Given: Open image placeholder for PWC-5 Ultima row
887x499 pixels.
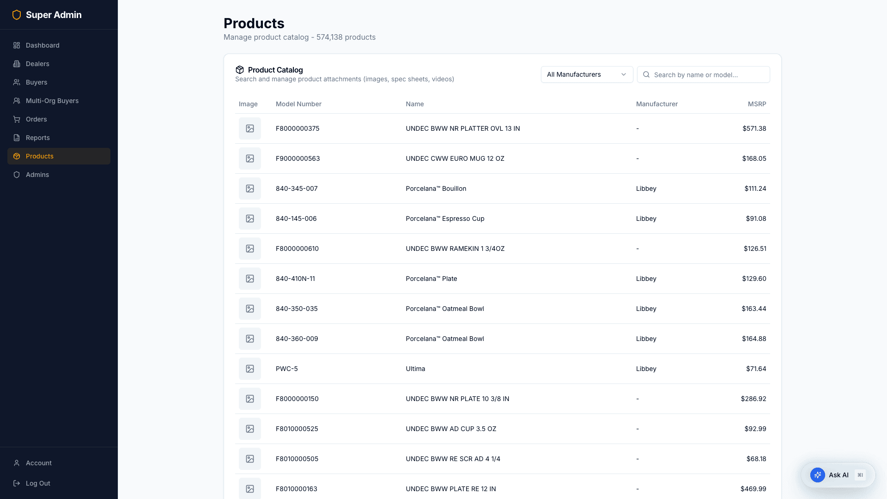Looking at the screenshot, I should [250, 369].
